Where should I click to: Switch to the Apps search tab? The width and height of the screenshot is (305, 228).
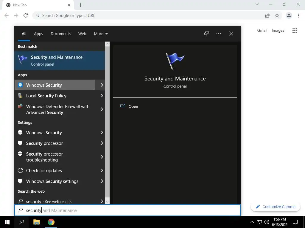click(38, 34)
